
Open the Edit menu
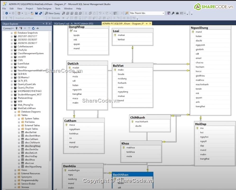pos(11,8)
